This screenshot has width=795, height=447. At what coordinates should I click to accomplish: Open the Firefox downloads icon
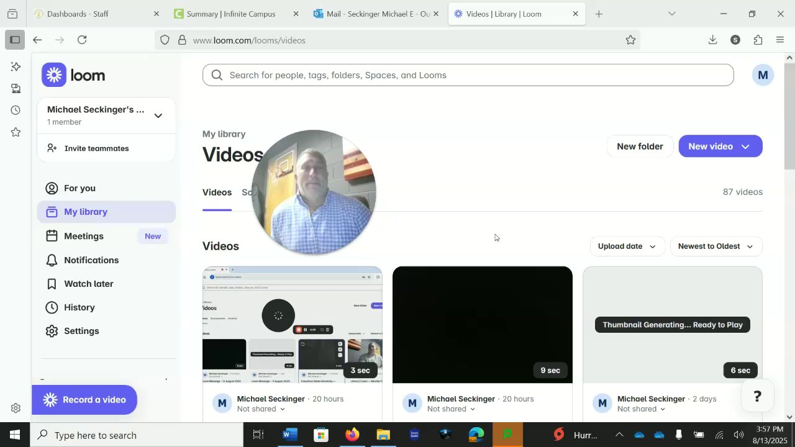click(x=712, y=40)
